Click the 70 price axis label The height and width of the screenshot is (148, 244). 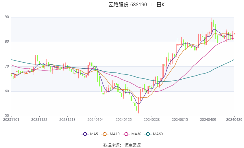(x=7, y=66)
